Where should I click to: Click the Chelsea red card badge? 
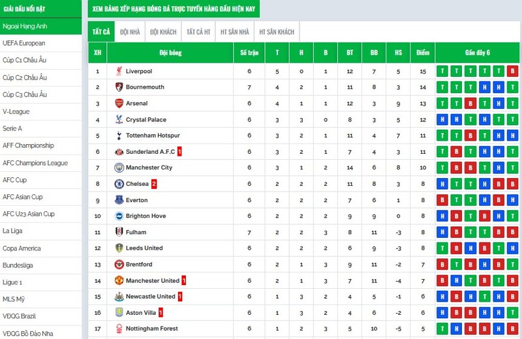[x=154, y=184]
